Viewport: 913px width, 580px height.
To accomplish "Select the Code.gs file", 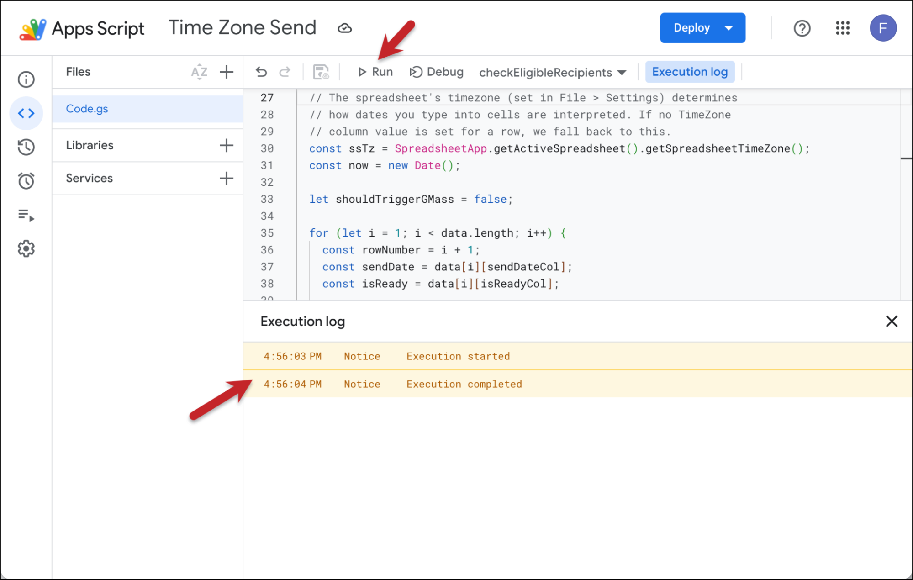I will (87, 109).
